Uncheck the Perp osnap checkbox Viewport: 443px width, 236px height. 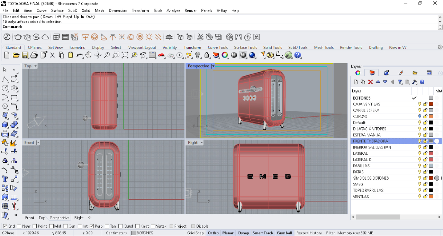click(x=92, y=226)
